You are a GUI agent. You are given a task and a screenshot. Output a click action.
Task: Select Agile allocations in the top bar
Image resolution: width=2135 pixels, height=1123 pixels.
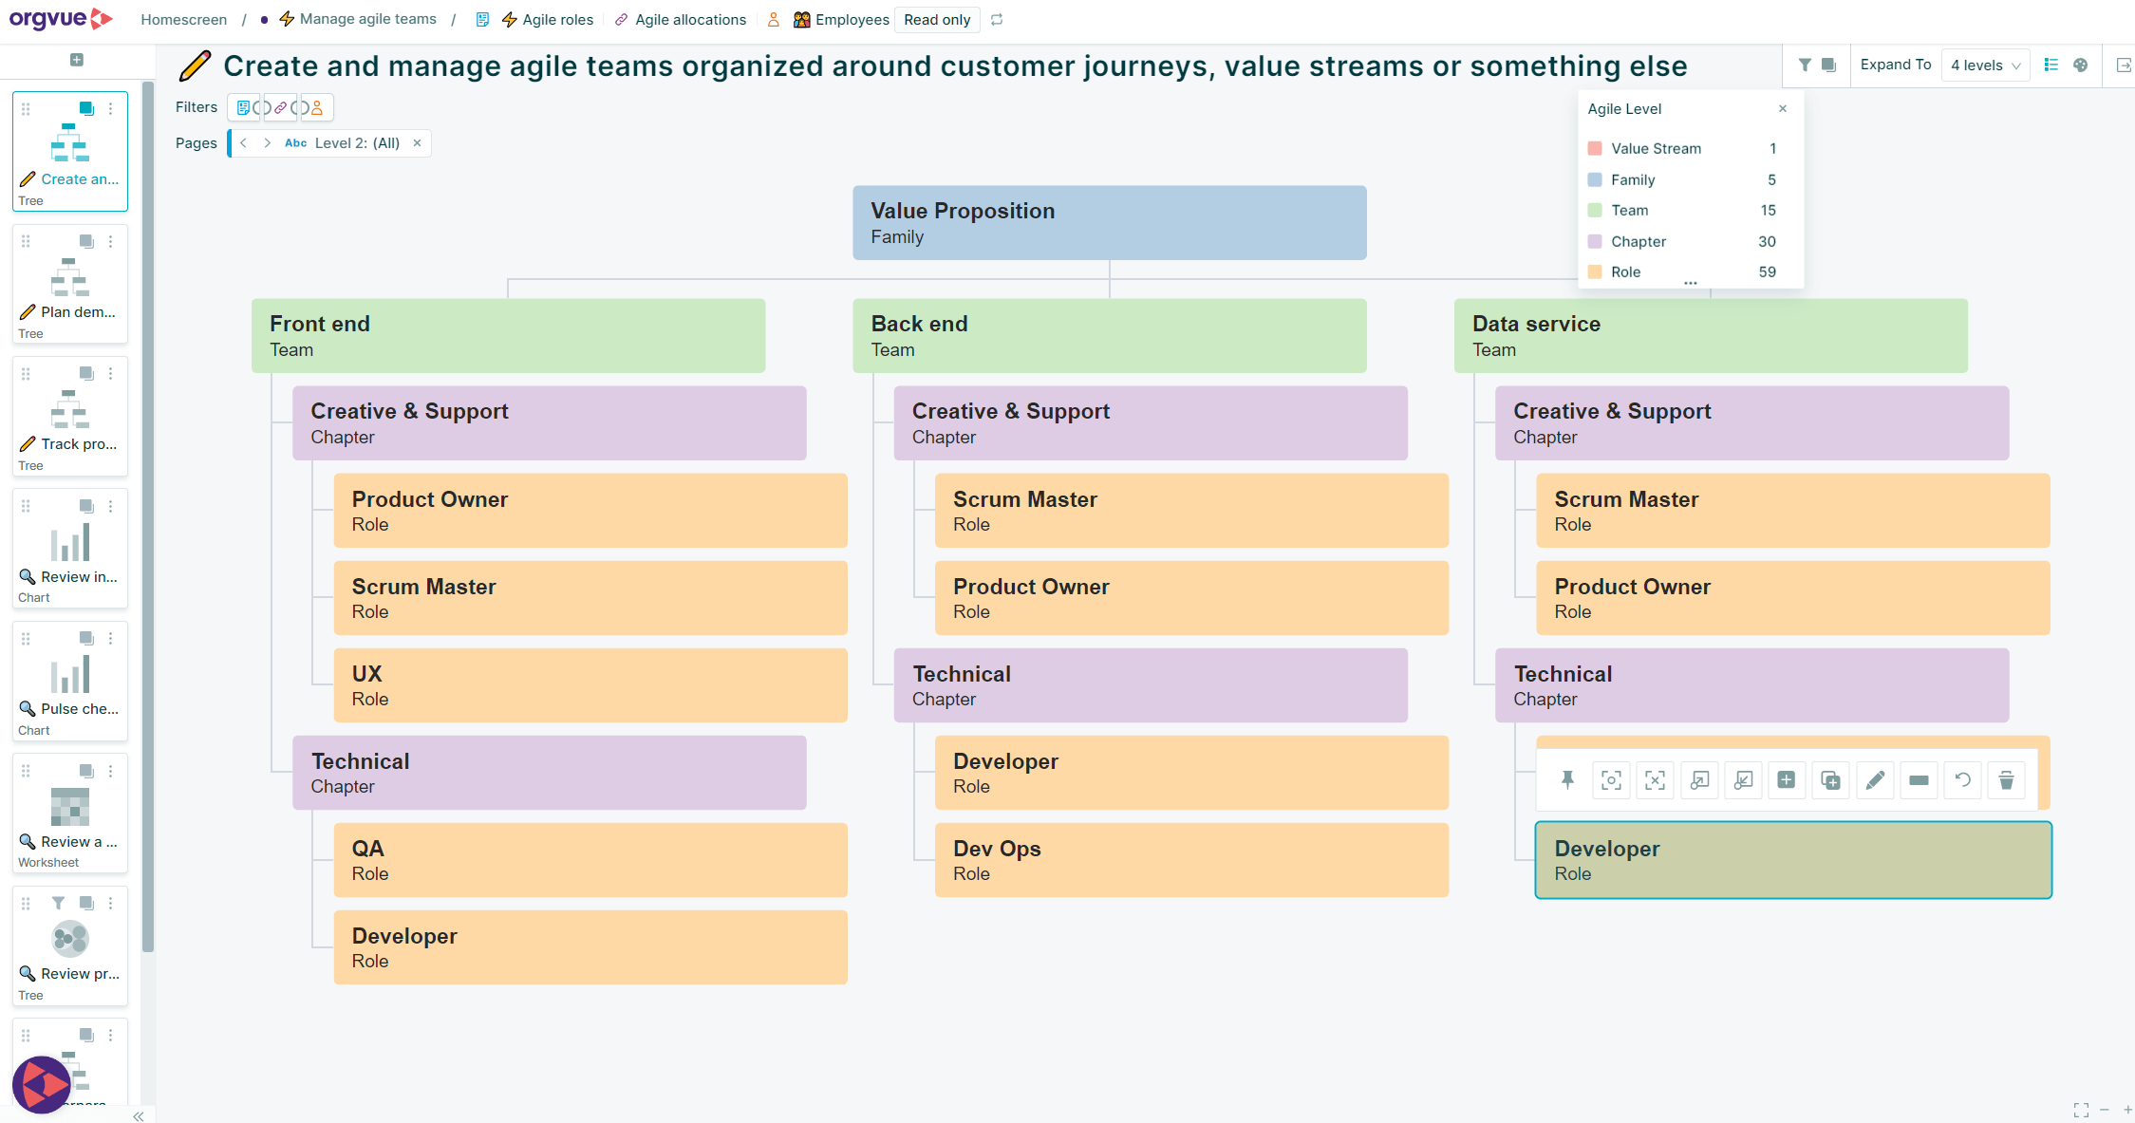point(691,19)
